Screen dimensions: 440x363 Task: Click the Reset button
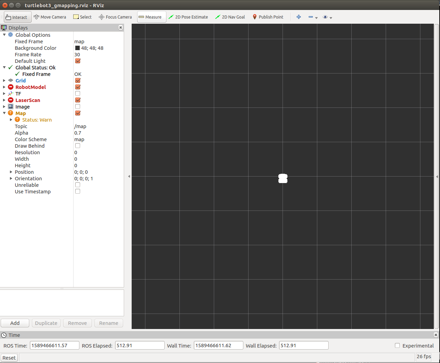[9, 358]
